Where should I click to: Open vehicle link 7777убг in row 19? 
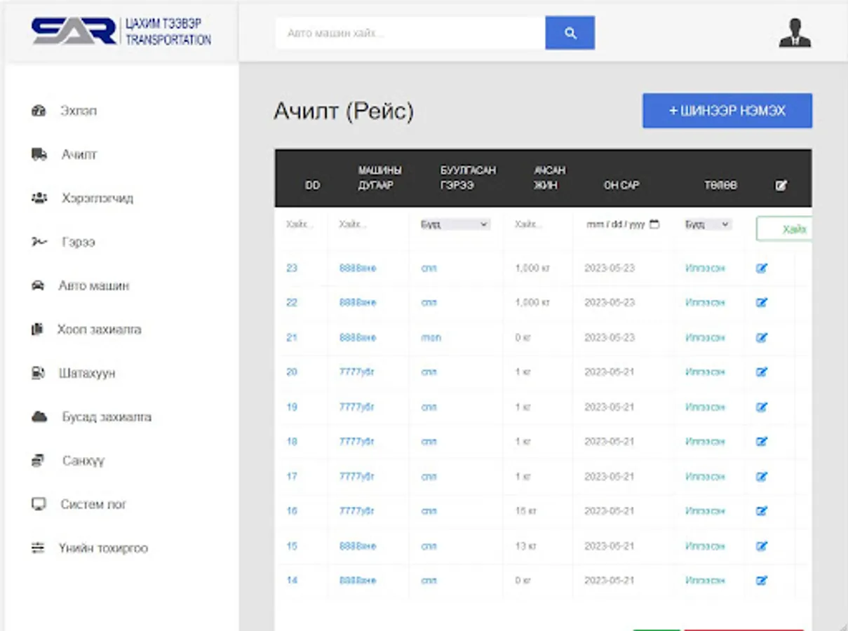[x=357, y=407]
